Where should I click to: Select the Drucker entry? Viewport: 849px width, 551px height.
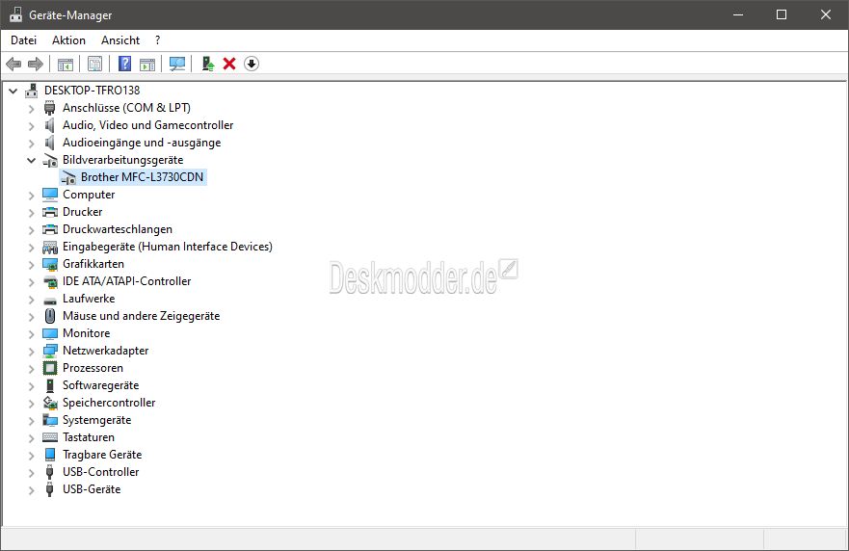click(82, 212)
